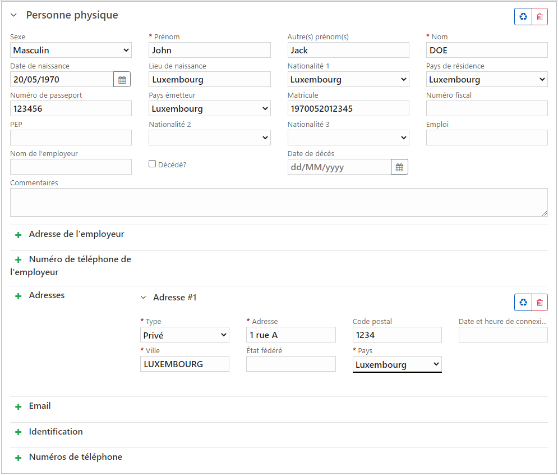Open the Sexe dropdown

[x=71, y=50]
